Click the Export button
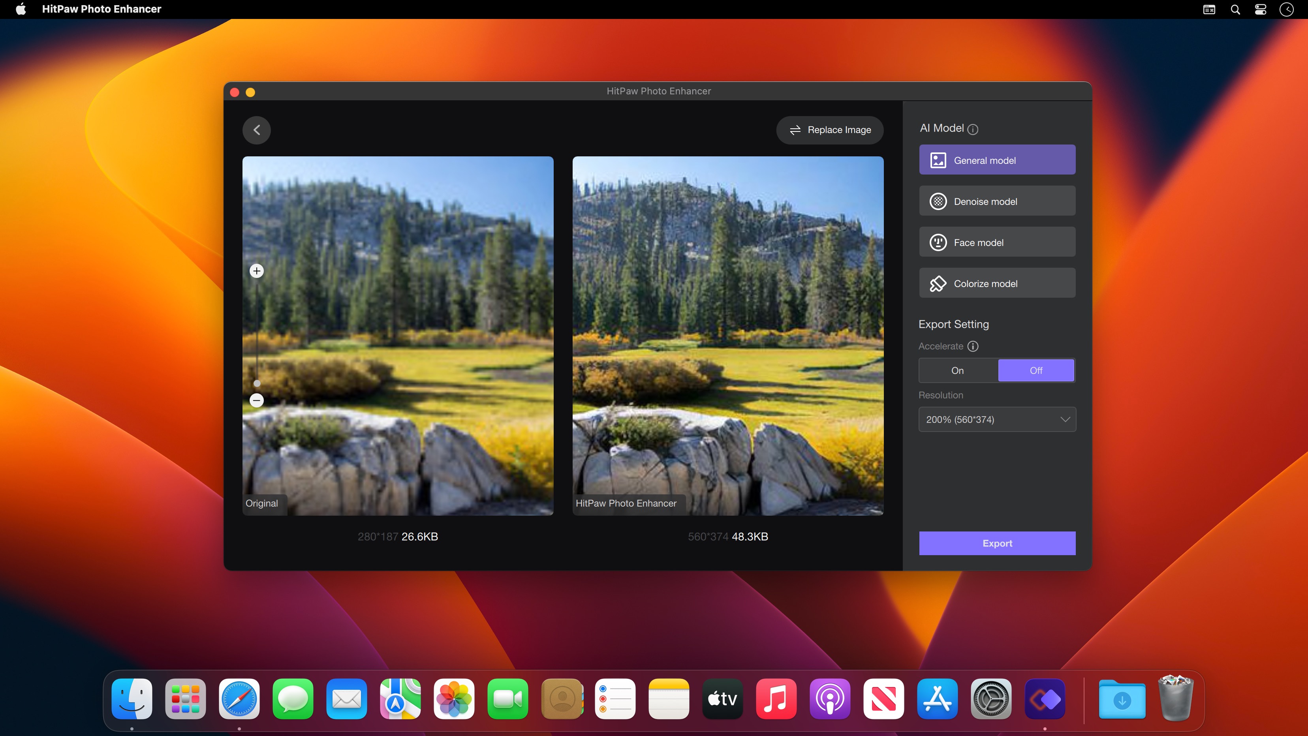This screenshot has height=736, width=1308. point(997,543)
